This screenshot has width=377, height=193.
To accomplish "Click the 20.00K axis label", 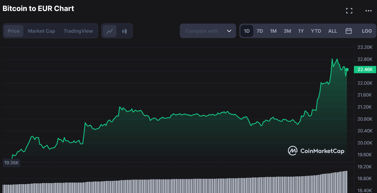I will (x=365, y=143).
